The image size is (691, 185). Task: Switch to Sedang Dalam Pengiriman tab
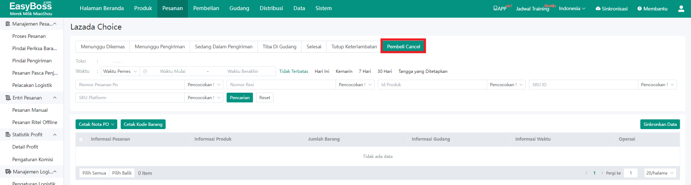(x=224, y=47)
